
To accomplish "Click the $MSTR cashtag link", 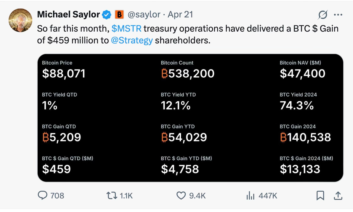I will coord(127,29).
